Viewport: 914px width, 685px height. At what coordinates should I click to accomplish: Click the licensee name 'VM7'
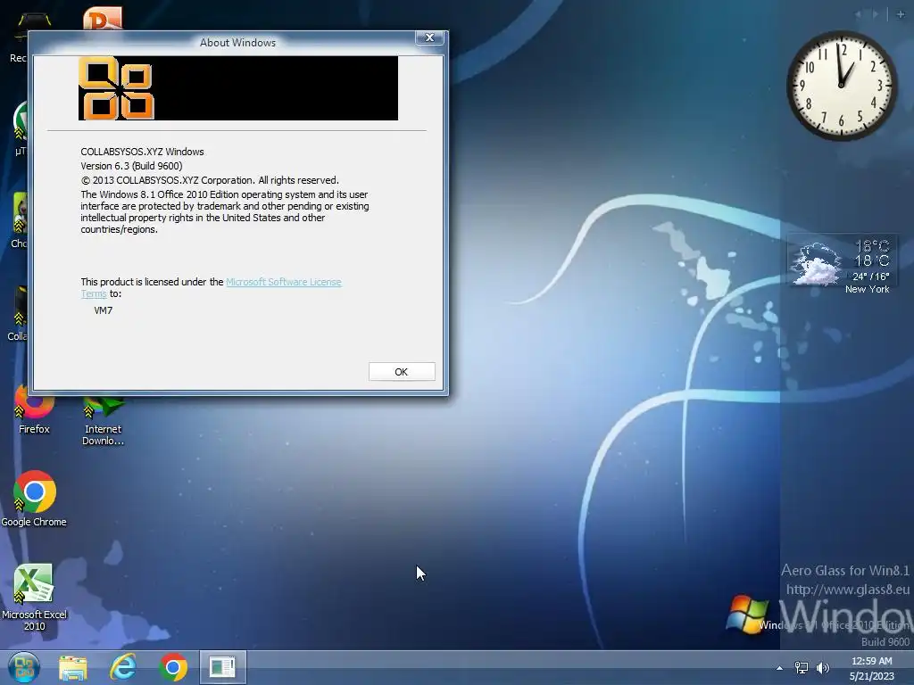point(104,310)
